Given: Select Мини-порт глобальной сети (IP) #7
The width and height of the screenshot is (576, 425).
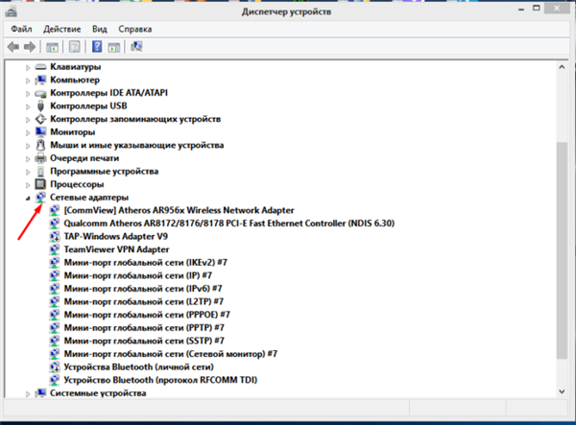Looking at the screenshot, I should coord(137,275).
